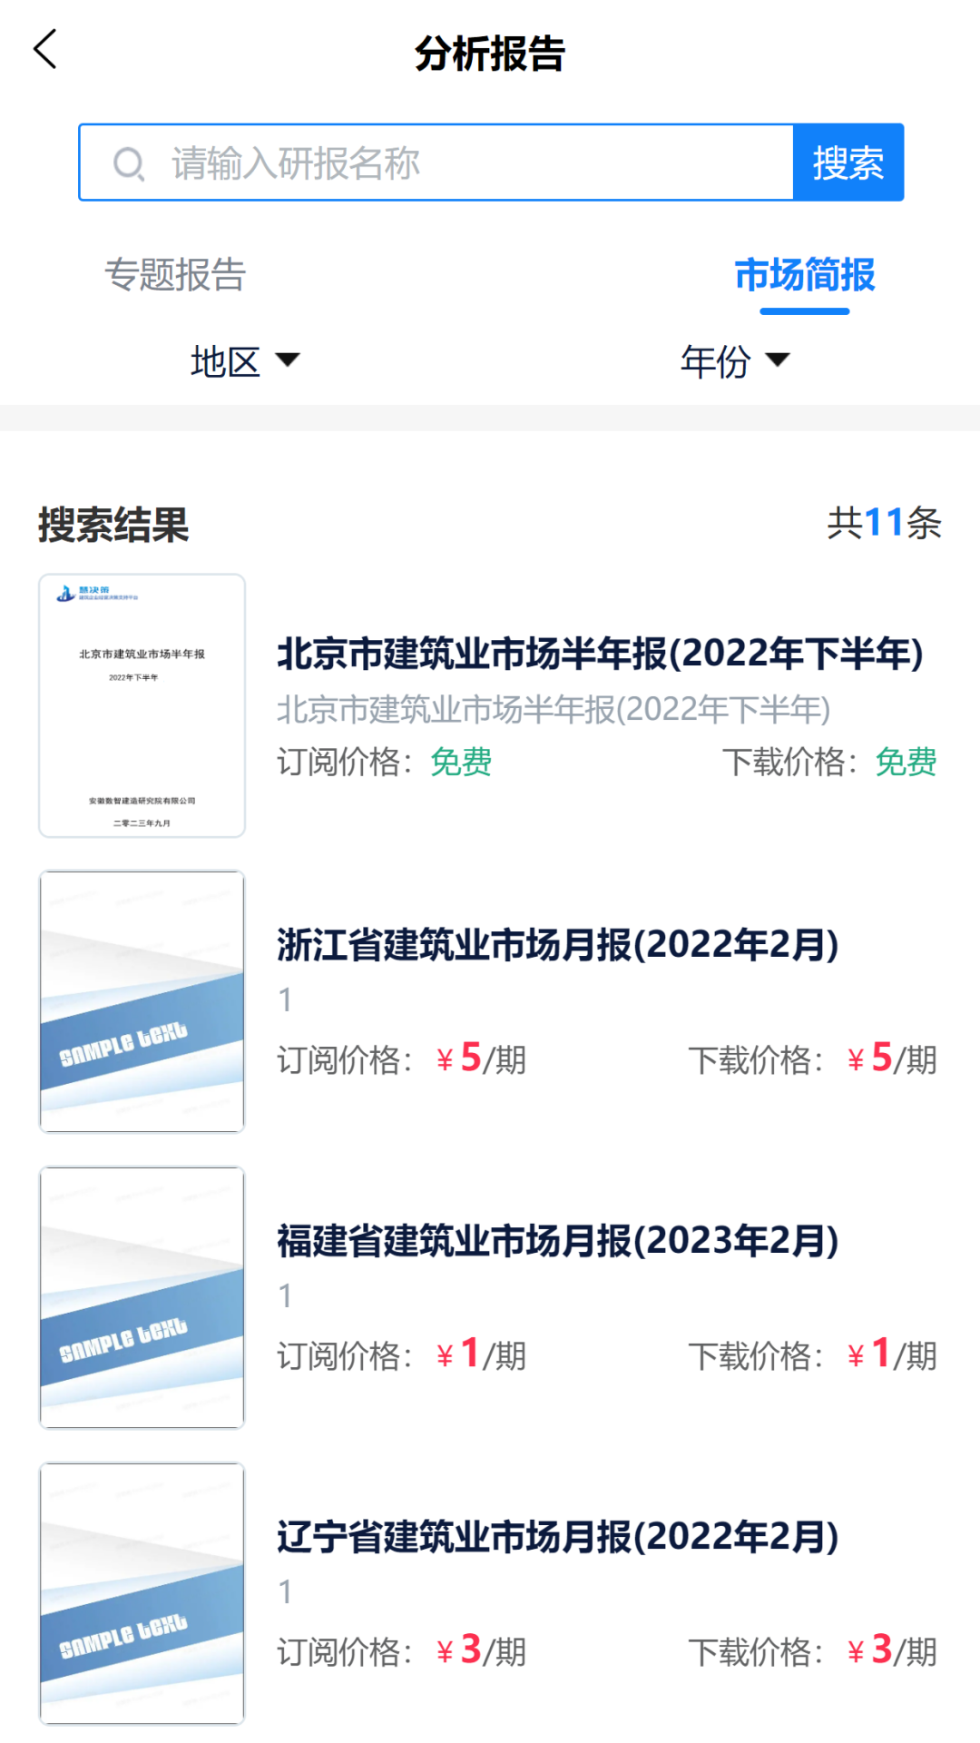The height and width of the screenshot is (1743, 980).
Task: Open the 年份 filter dropdown
Action: point(716,361)
